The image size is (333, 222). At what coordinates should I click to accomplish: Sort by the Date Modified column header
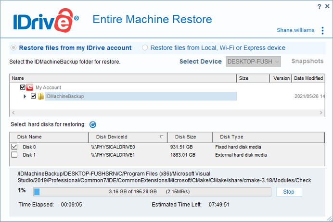tap(308, 78)
